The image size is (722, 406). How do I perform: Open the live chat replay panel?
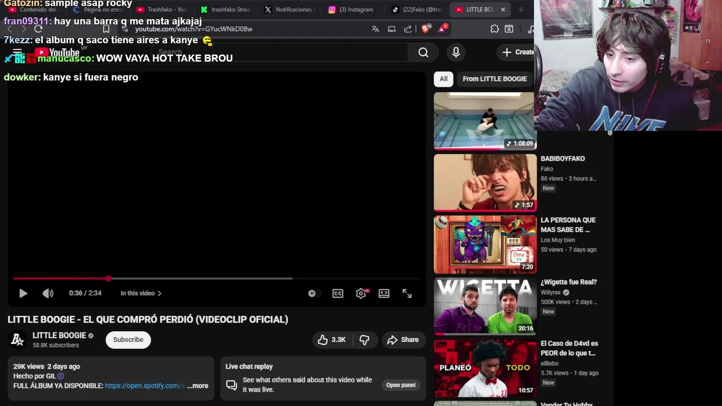[x=400, y=385]
